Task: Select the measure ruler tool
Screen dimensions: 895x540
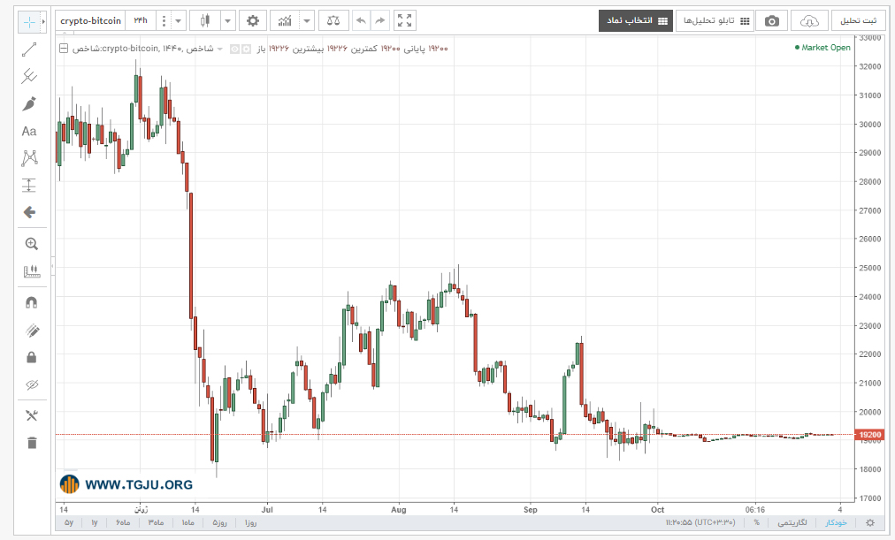Action: (31, 271)
